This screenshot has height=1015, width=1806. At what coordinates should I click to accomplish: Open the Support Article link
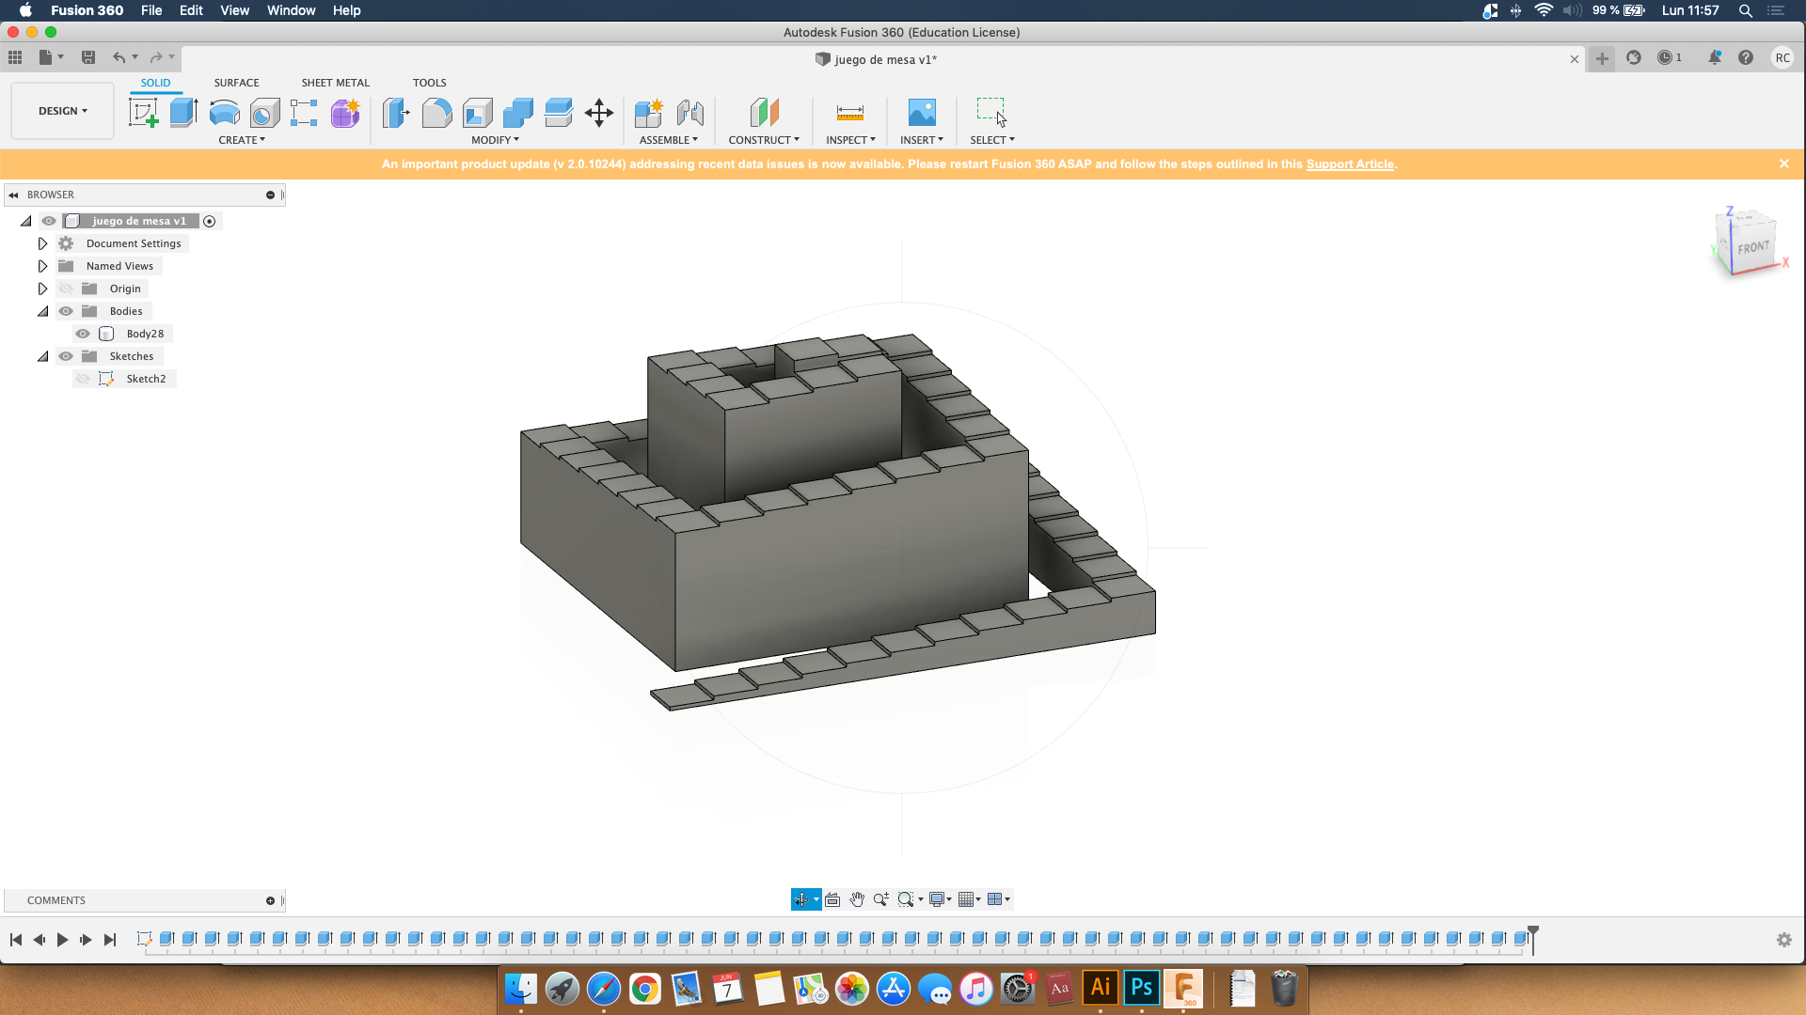coord(1350,164)
